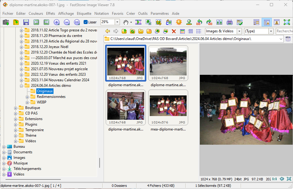Screen dimensions: 293x189
Task: Uncheck the Lisser checkbox
Action: coord(86,22)
